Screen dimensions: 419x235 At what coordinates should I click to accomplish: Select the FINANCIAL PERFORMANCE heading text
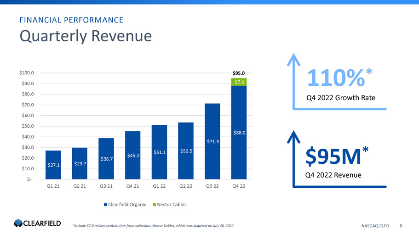tap(71, 20)
